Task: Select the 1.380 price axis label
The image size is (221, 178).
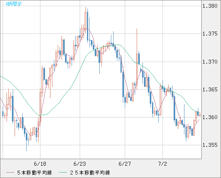Action: [210, 6]
